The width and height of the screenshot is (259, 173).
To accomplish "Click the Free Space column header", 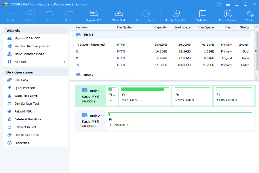I will click(206, 27).
